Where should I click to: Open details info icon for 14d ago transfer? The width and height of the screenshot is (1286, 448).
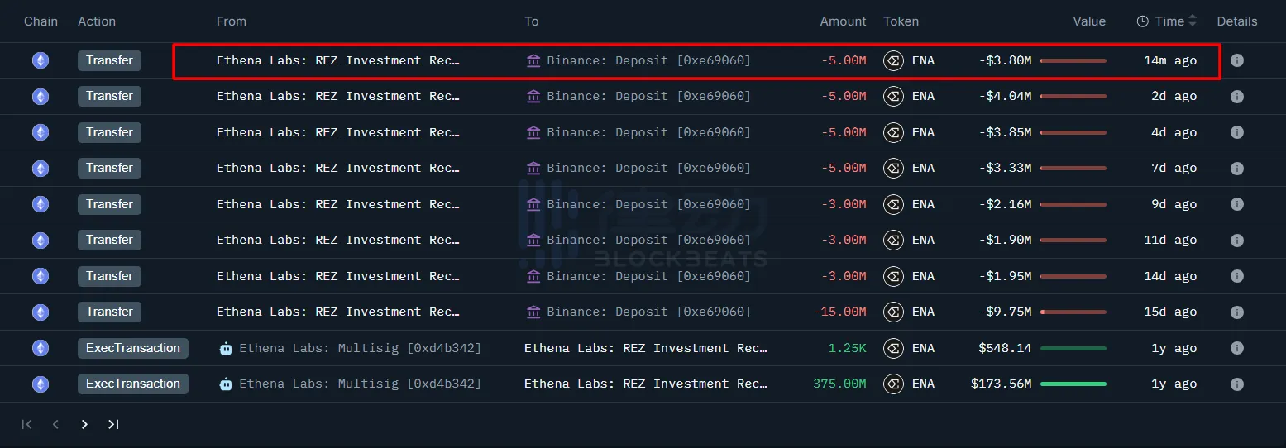tap(1237, 276)
